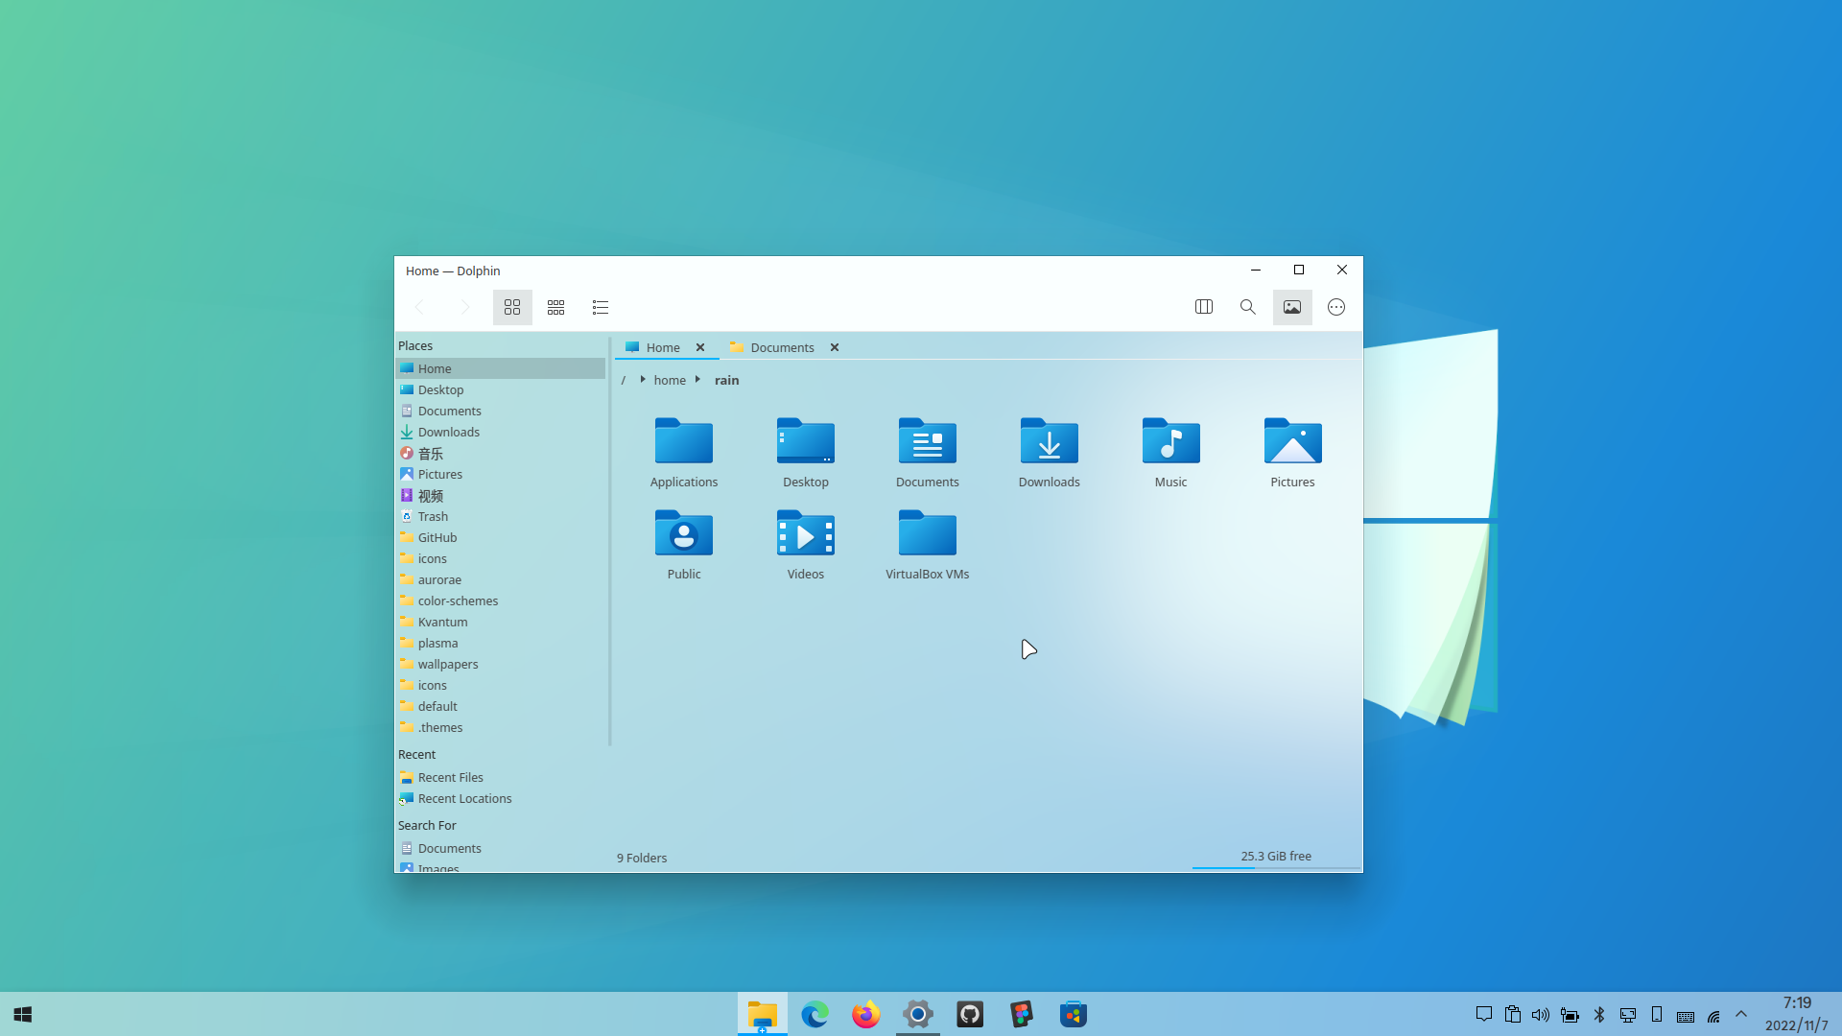
Task: Open the three-dot hamburger menu
Action: click(1336, 307)
